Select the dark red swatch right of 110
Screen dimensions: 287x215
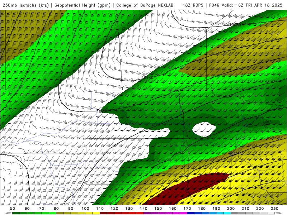click(x=104, y=213)
